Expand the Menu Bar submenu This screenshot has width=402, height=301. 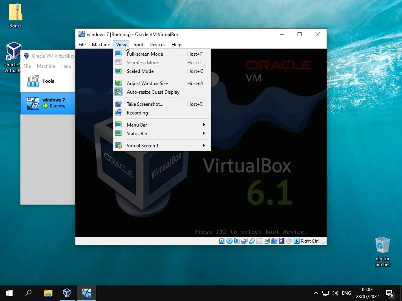pyautogui.click(x=162, y=125)
